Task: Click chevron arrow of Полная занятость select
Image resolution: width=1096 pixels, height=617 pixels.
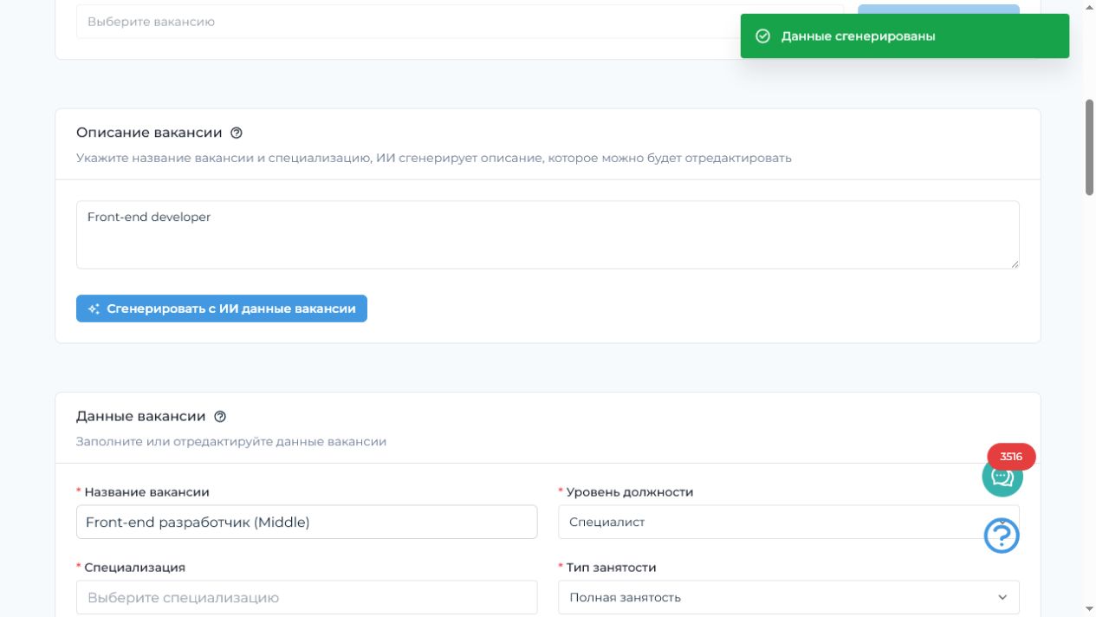Action: click(x=1002, y=597)
